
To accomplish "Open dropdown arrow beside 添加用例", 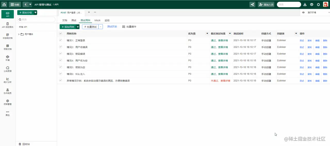I will point(78,27).
